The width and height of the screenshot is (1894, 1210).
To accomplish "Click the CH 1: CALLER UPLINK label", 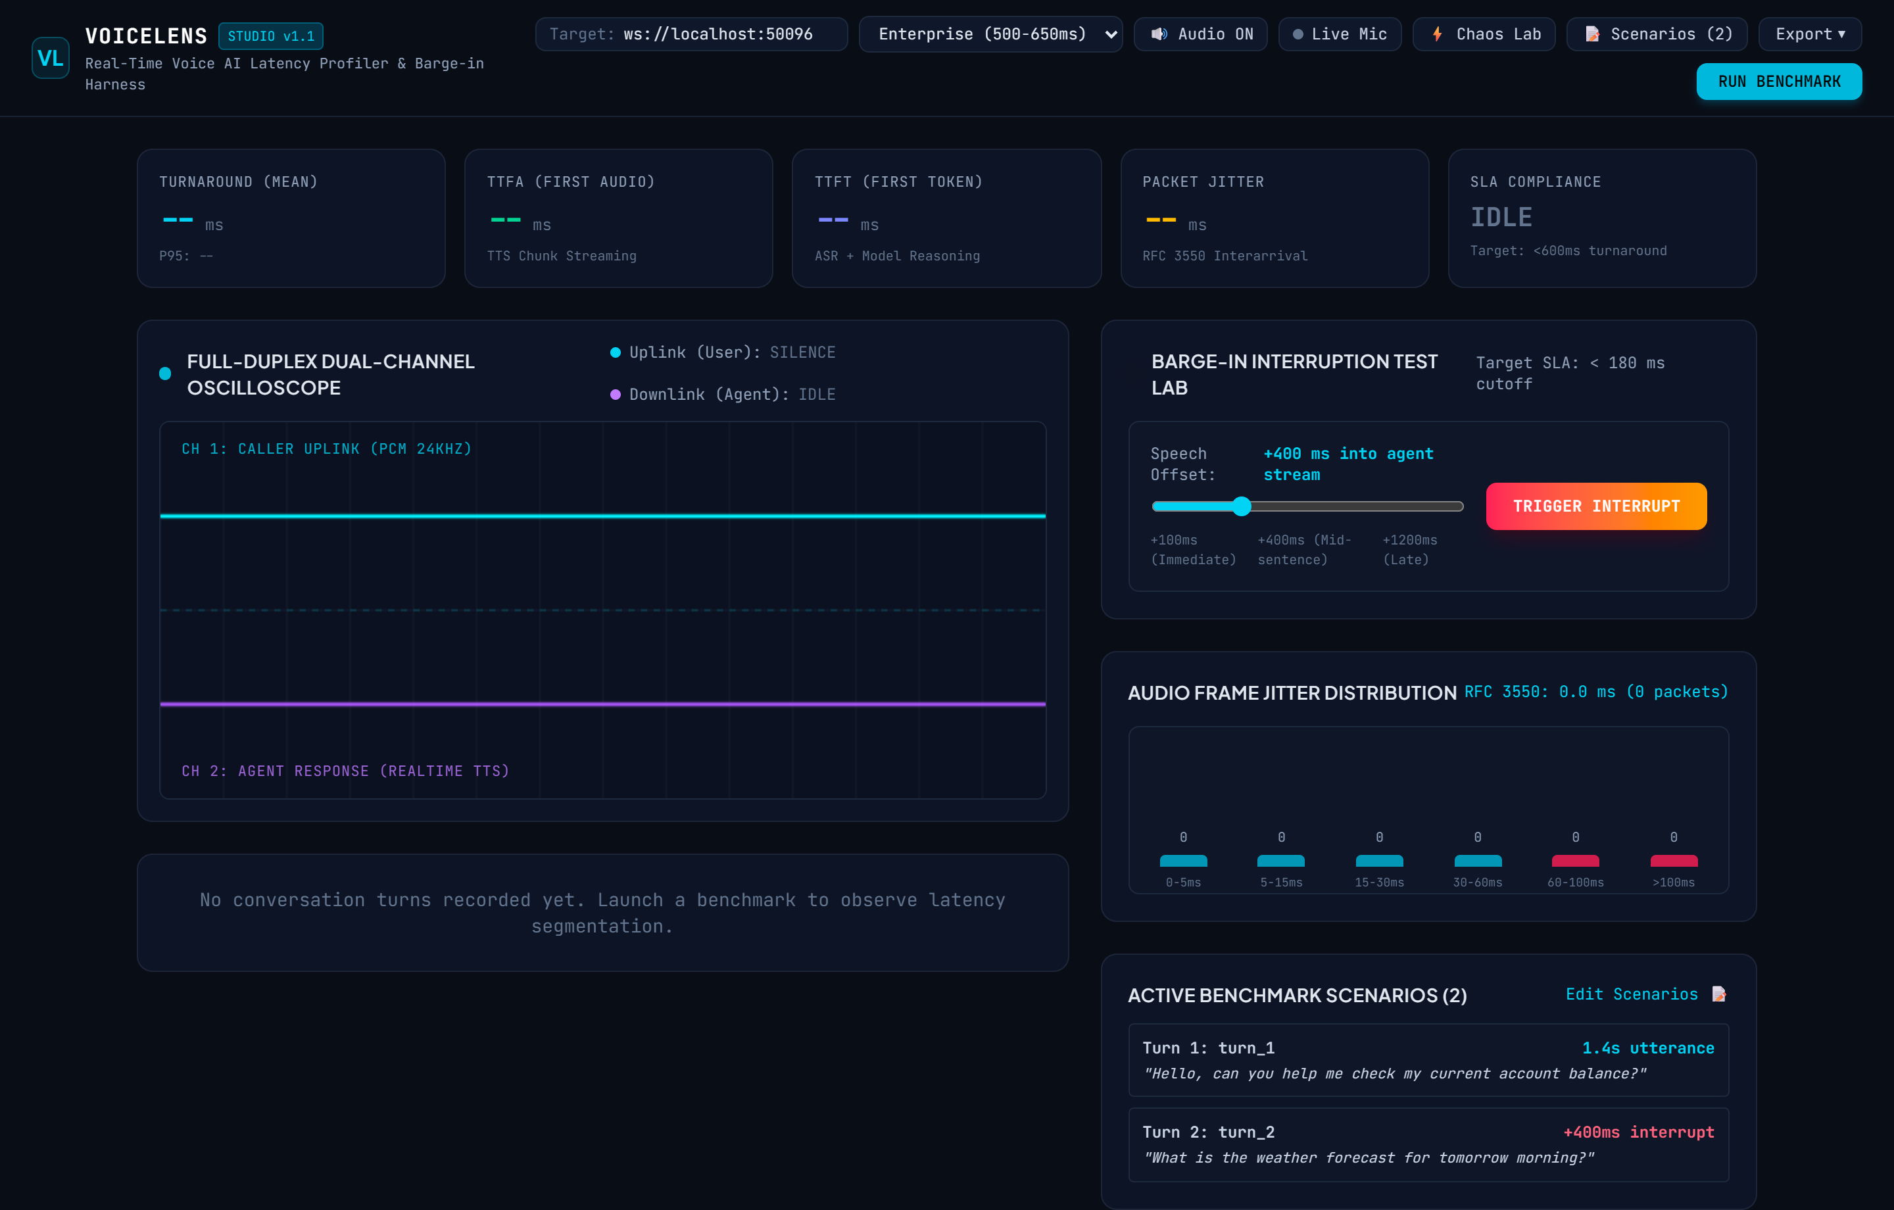I will pyautogui.click(x=326, y=448).
